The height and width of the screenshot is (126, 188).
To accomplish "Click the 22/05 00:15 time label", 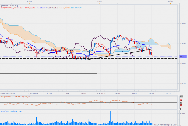I will click(x=100, y=94).
